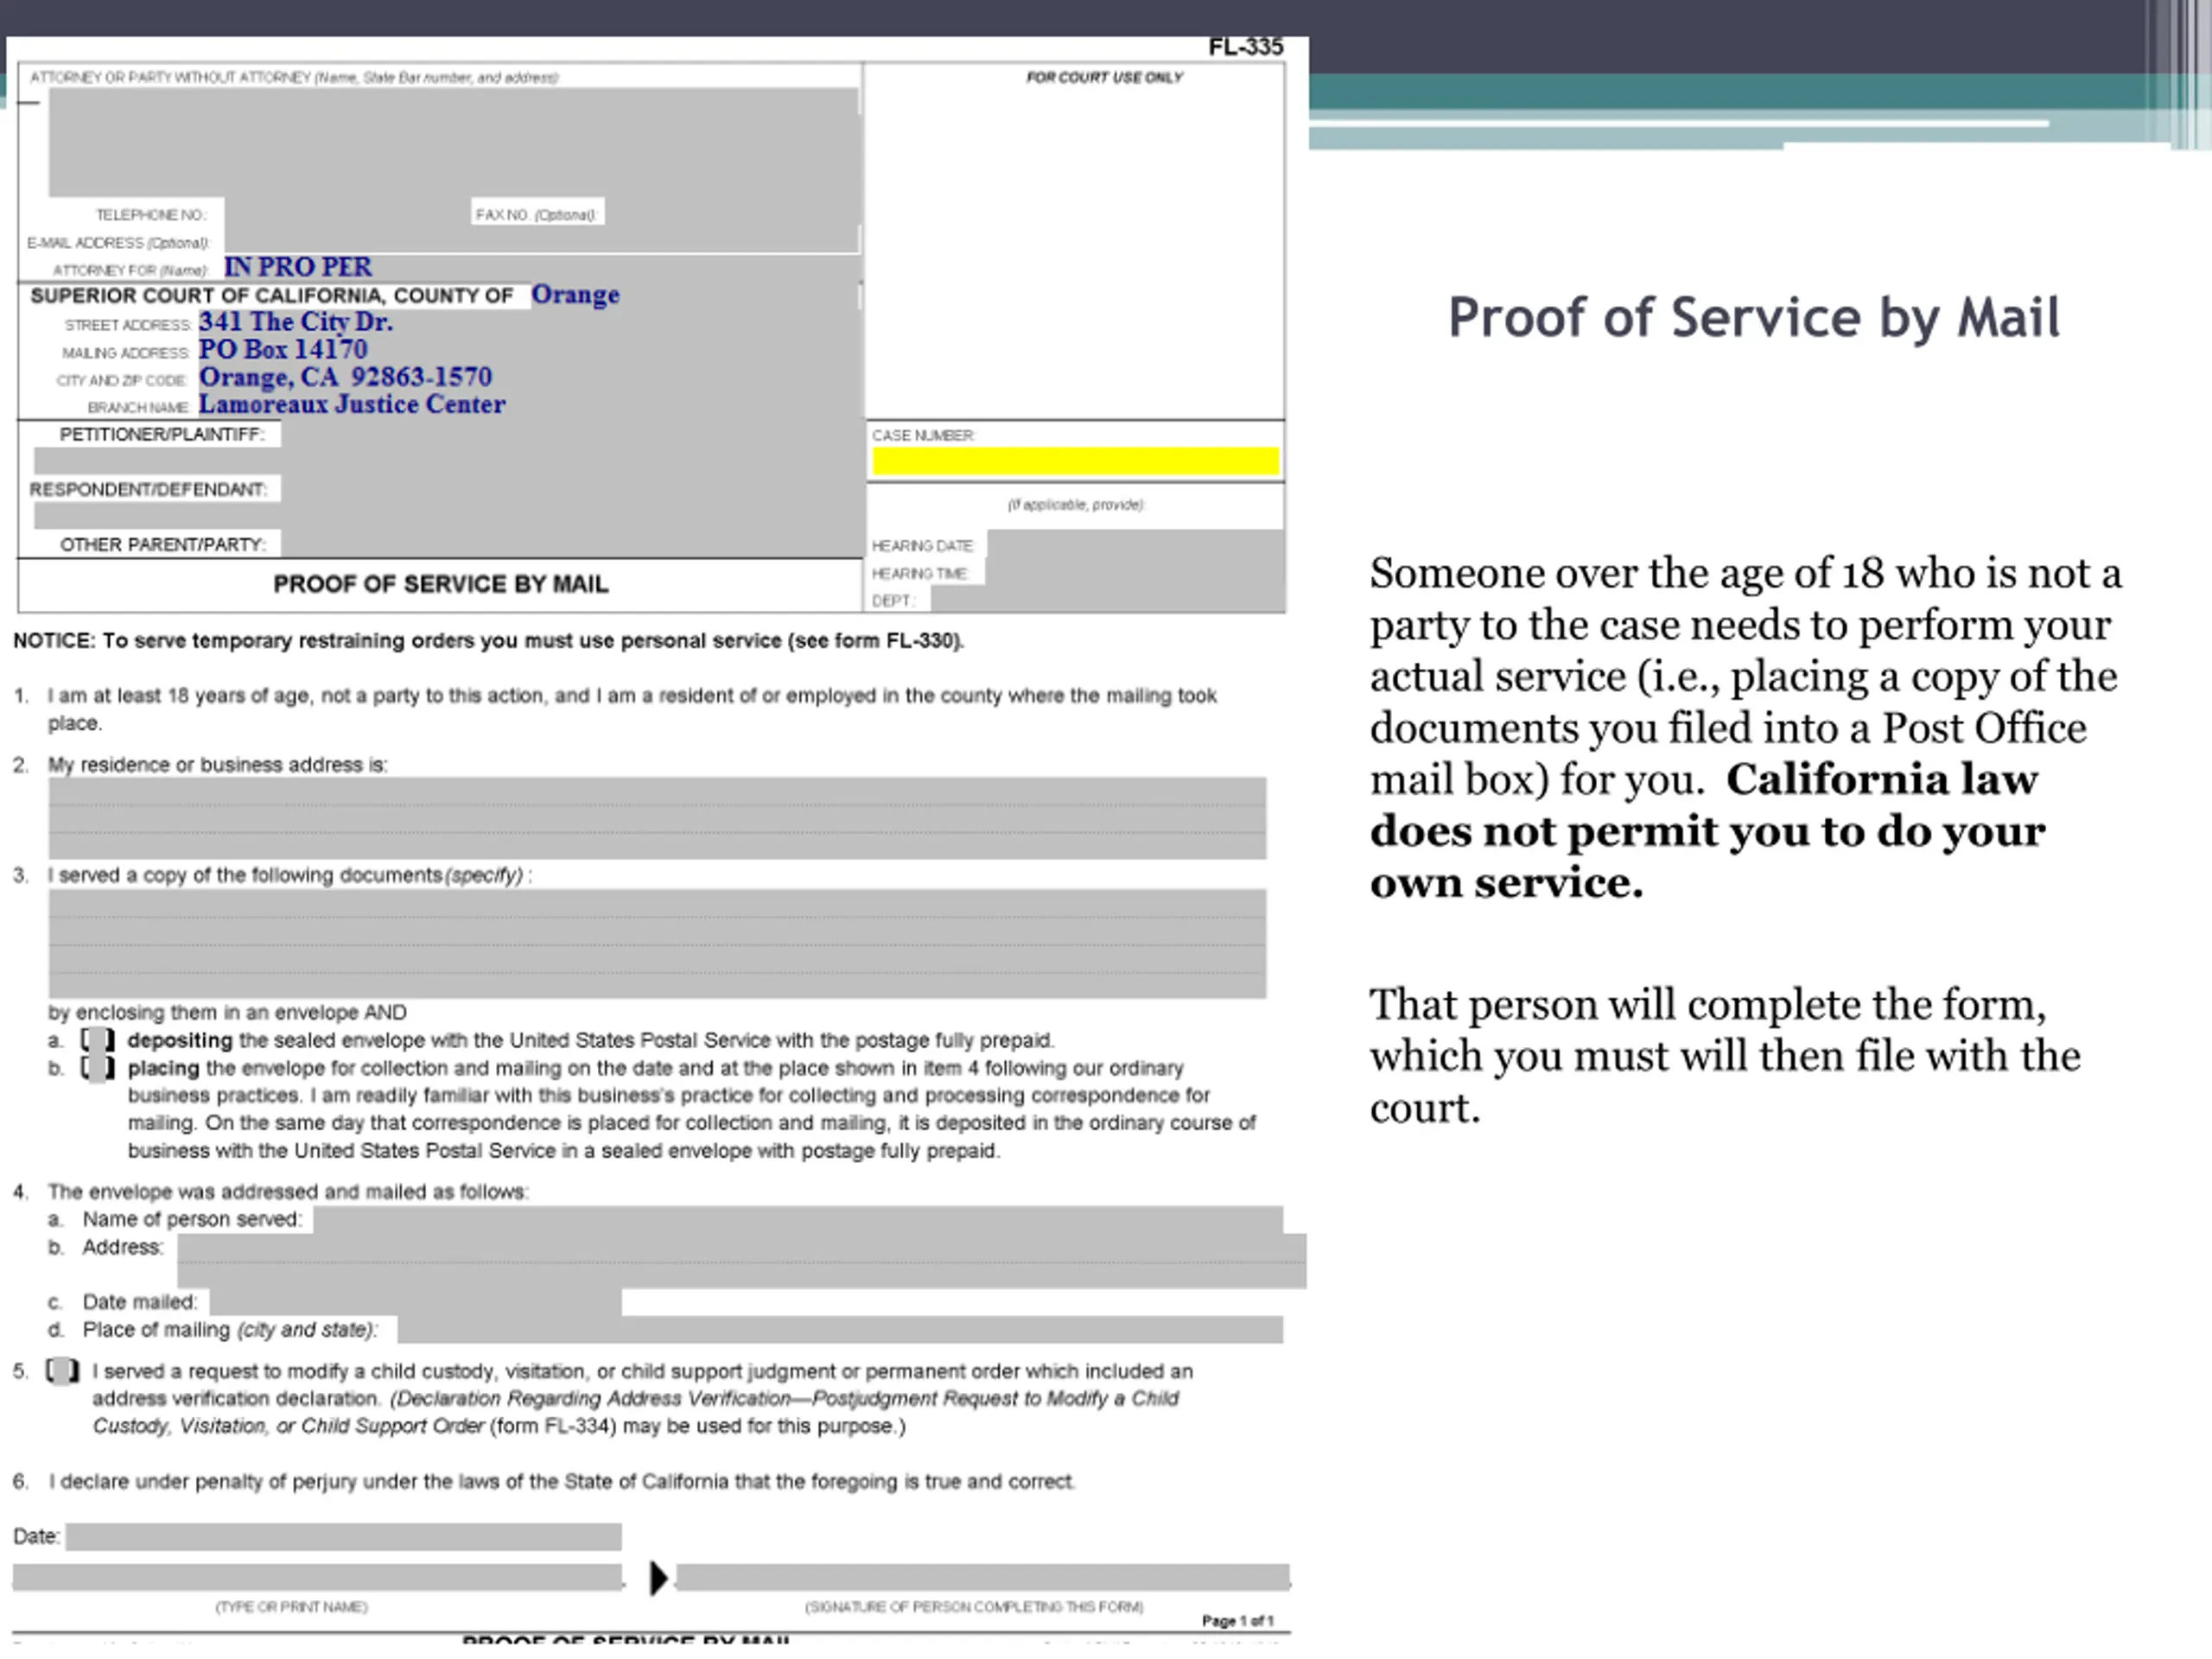The height and width of the screenshot is (1659, 2212).
Task: Click the Dept. field
Action: (1107, 600)
